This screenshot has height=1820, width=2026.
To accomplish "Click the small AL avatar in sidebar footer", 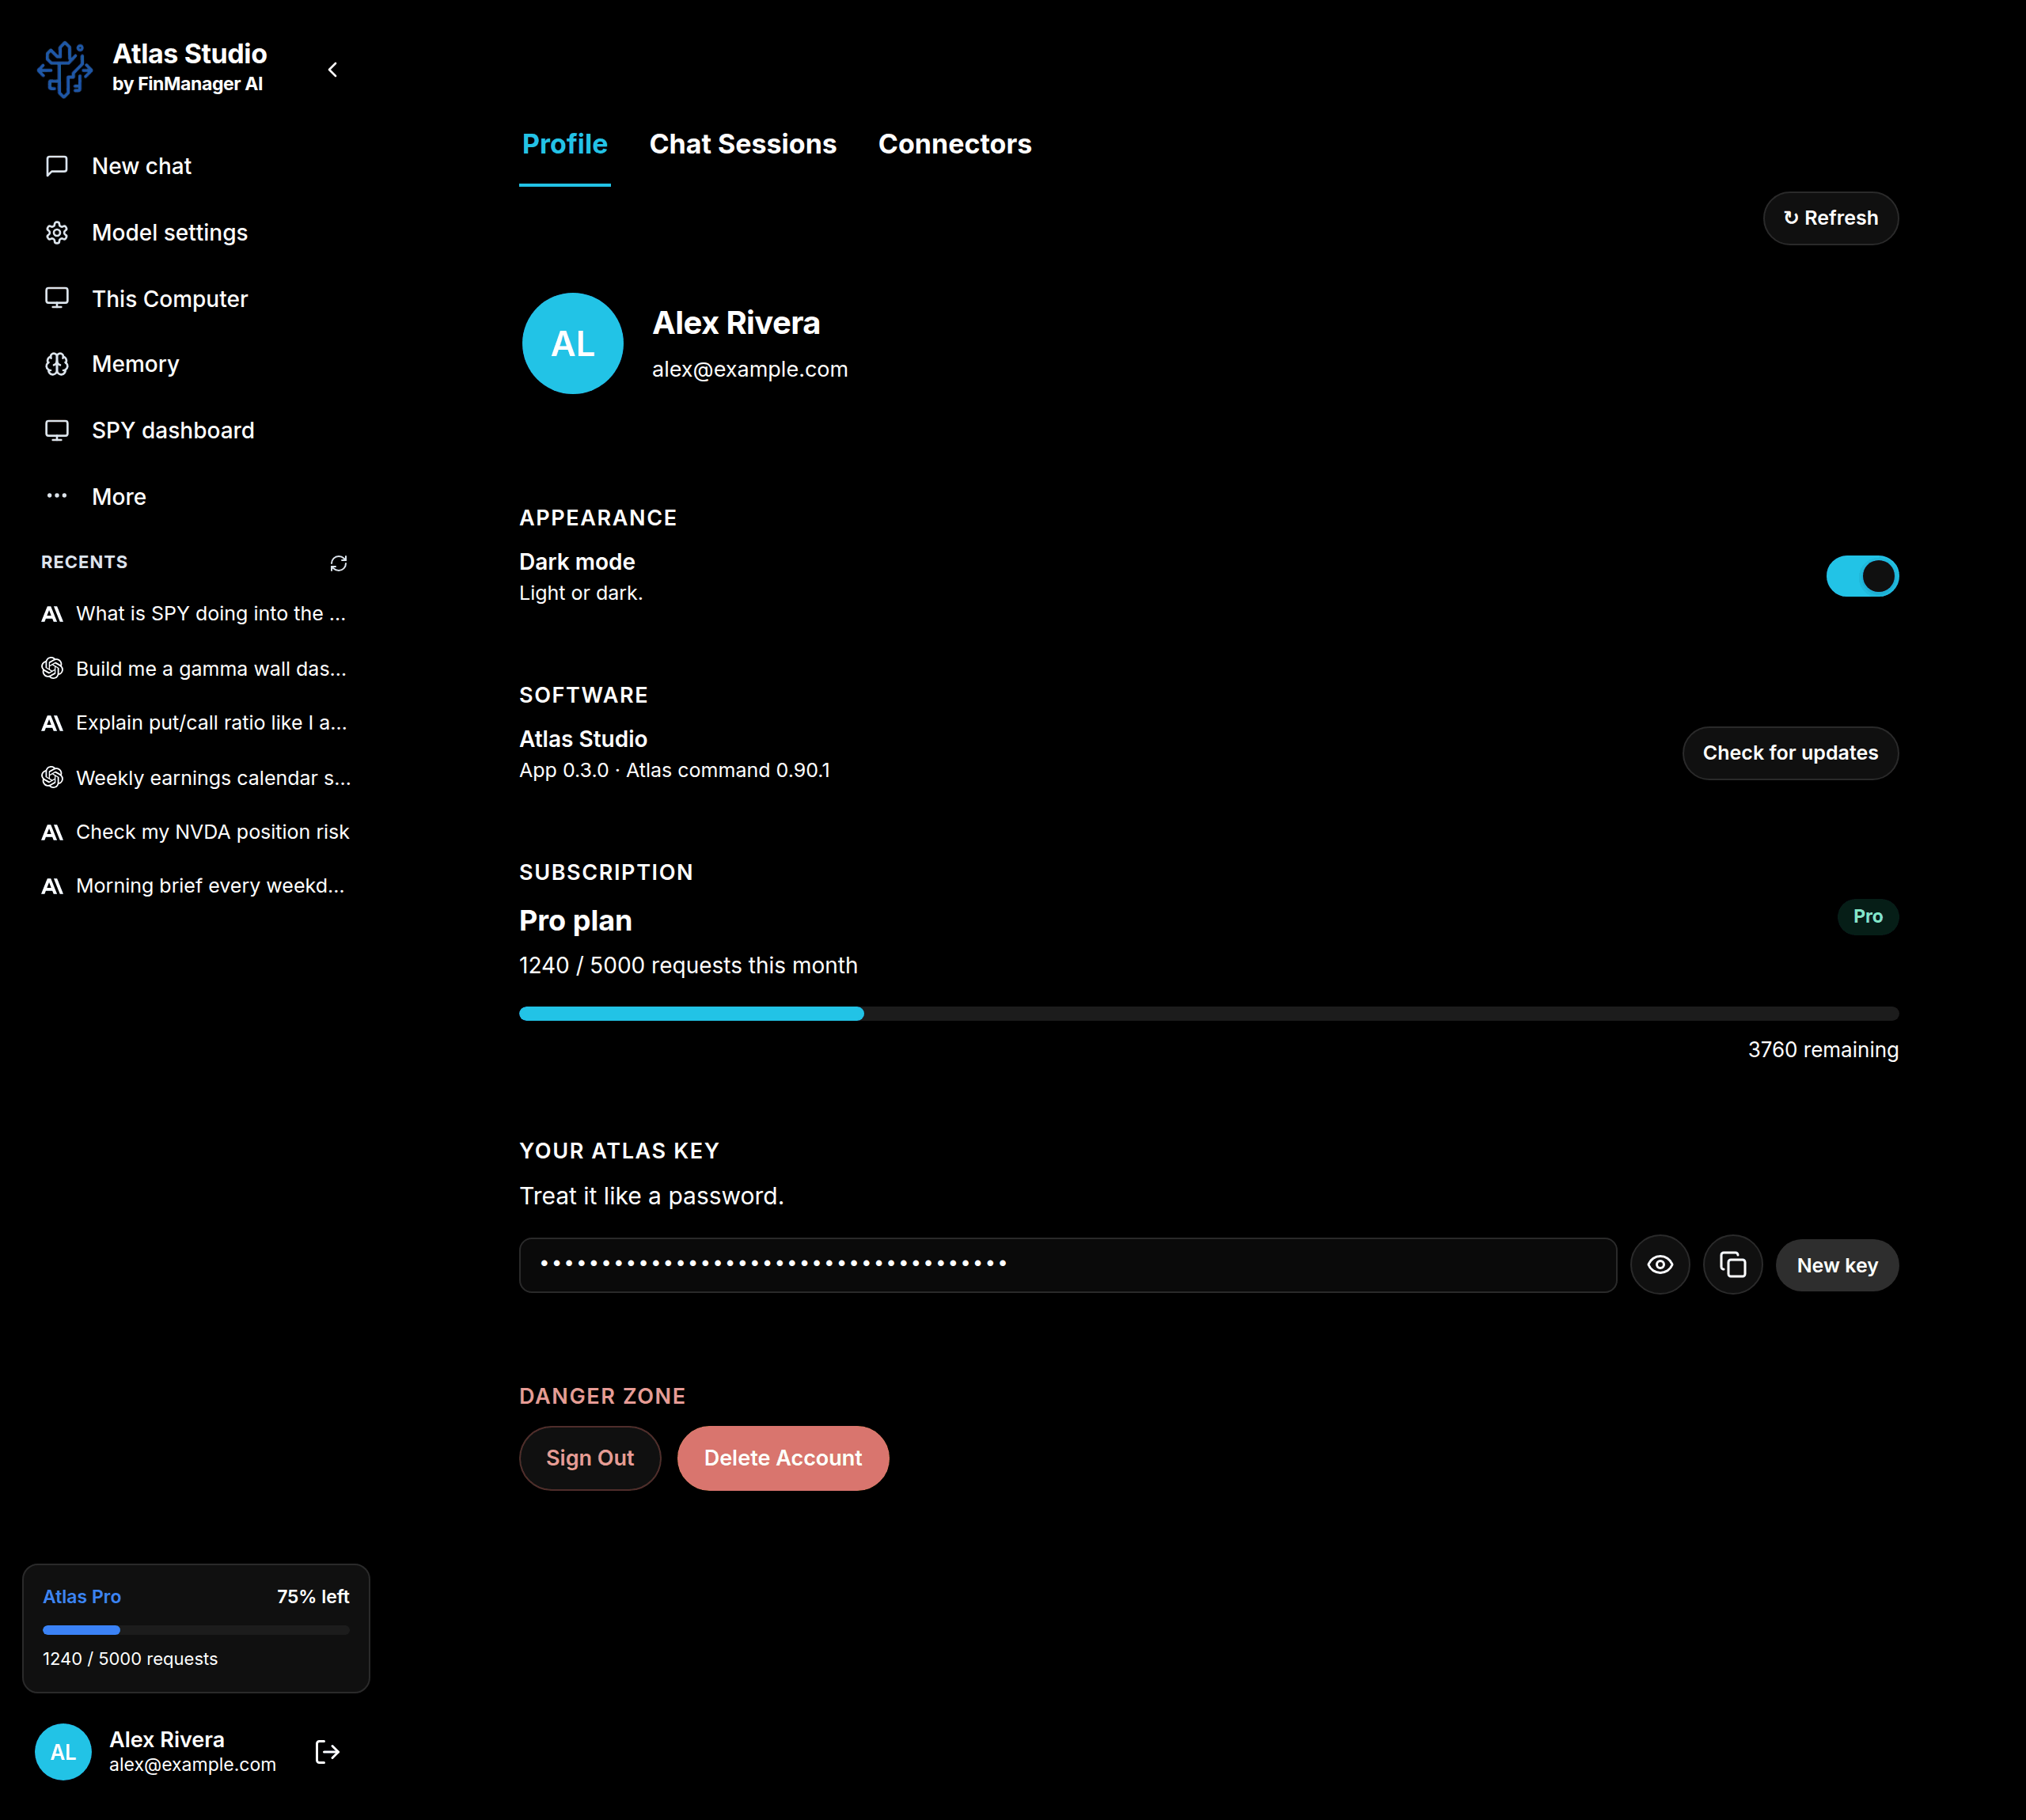I will 63,1752.
